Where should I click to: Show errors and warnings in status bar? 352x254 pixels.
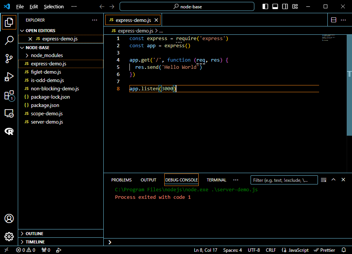26,250
